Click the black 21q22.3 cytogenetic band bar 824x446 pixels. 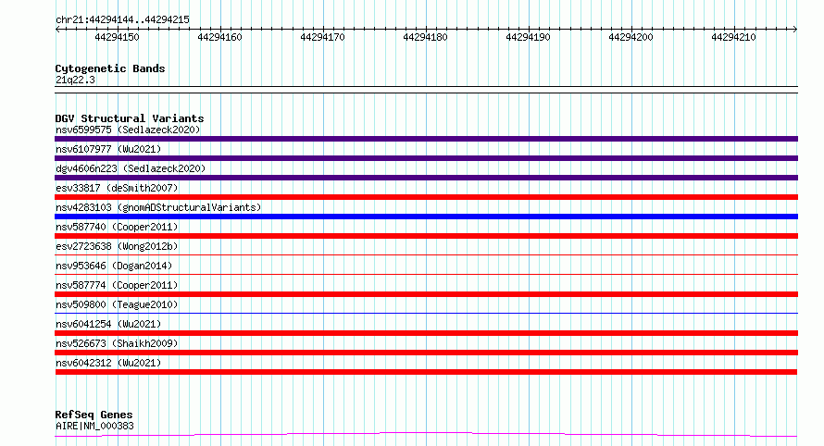click(x=426, y=90)
